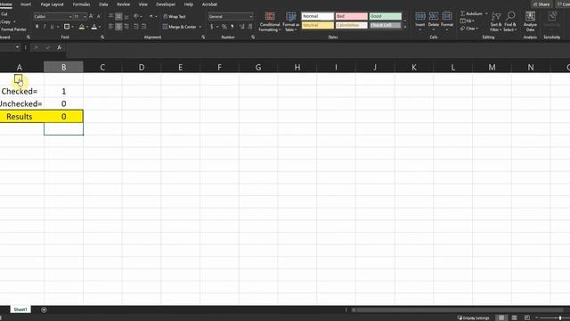570x321 pixels.
Task: Increase font size
Action: [91, 16]
